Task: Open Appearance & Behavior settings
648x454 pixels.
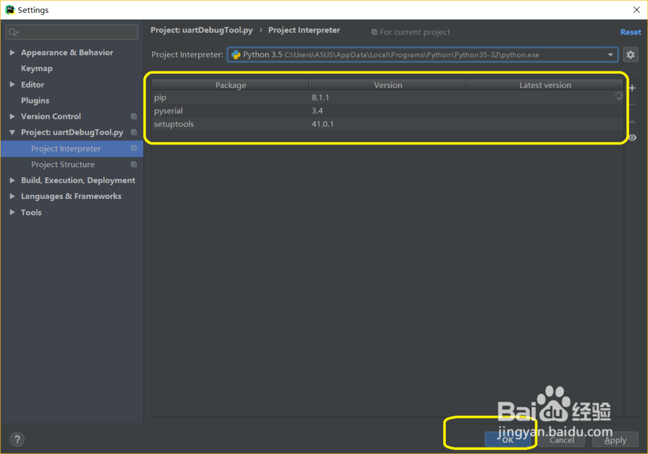Action: pos(67,52)
